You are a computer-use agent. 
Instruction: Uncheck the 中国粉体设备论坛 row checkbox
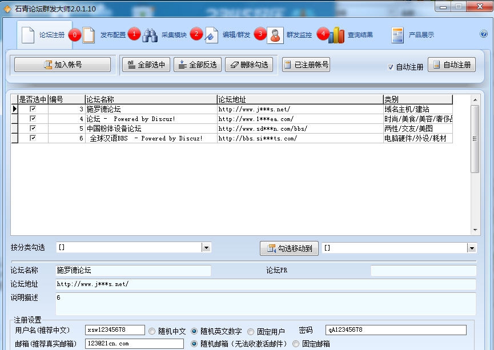pyautogui.click(x=31, y=128)
